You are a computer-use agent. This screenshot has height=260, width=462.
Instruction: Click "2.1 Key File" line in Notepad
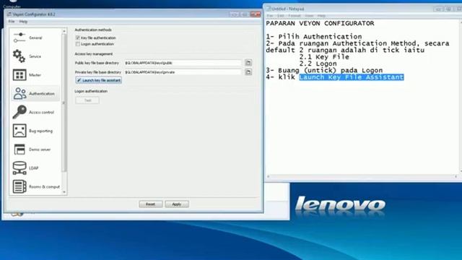point(324,57)
